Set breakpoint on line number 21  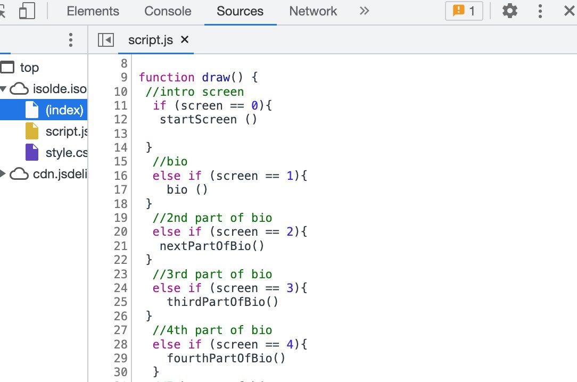[x=120, y=246]
